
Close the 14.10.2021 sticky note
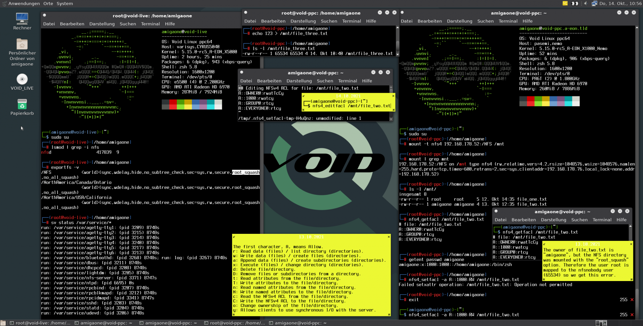click(x=393, y=96)
